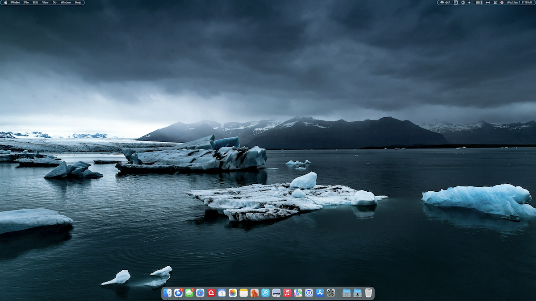Screen dimensions: 536x301
Task: Open the Finder menu
Action: (x=15, y=2)
